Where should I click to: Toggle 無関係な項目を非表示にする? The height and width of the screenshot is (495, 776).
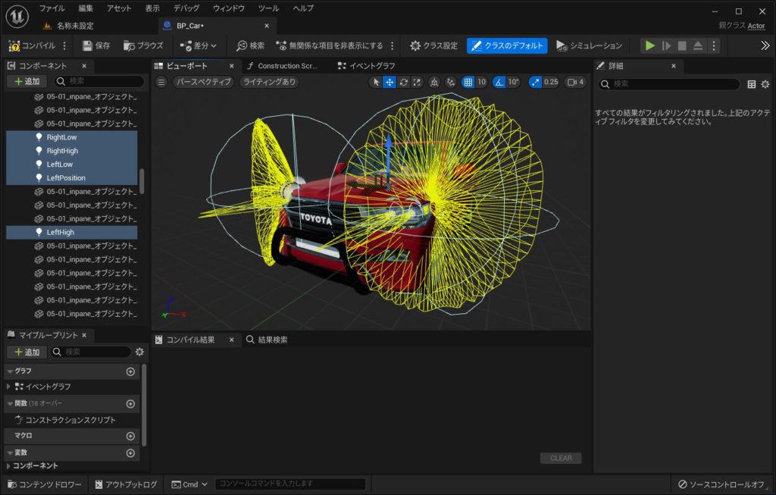point(329,46)
